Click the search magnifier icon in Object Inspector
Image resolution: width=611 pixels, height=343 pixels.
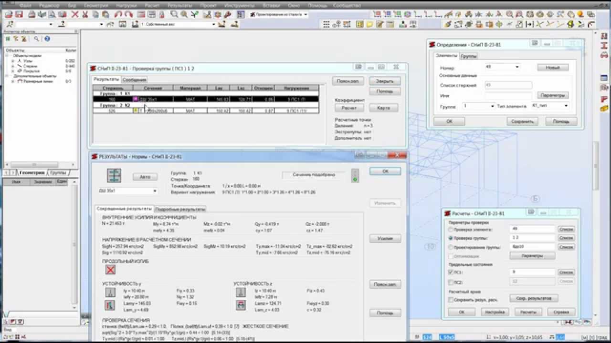[x=36, y=39]
